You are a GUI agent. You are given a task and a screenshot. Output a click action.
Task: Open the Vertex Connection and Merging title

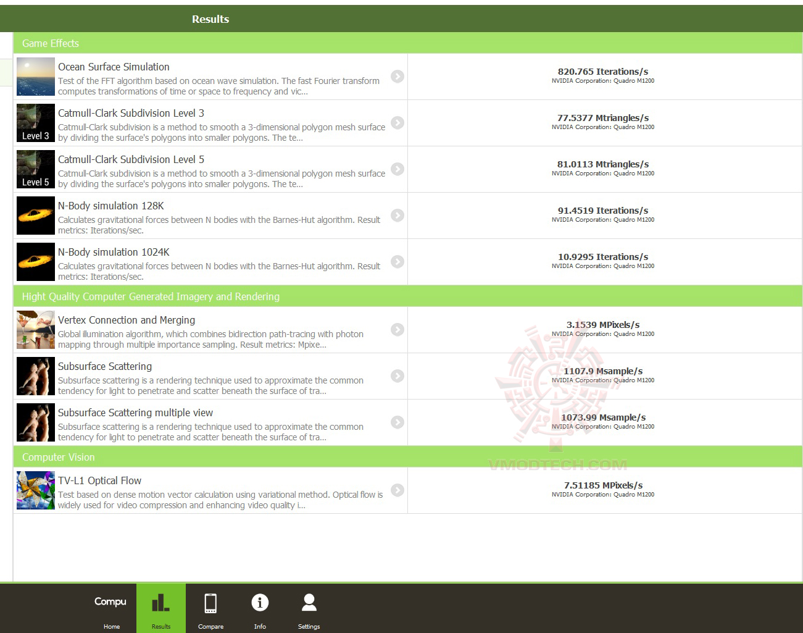[127, 320]
